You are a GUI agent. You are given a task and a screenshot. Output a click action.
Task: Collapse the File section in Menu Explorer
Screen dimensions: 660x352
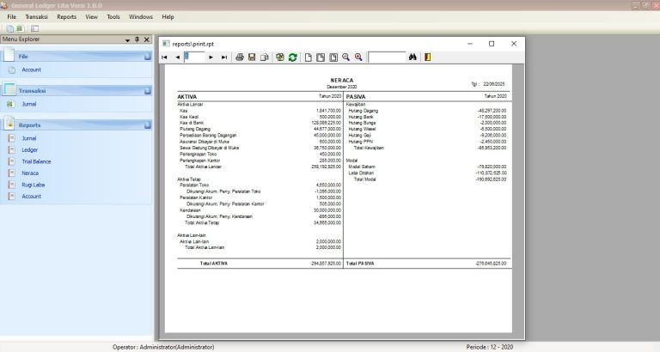[x=147, y=57]
